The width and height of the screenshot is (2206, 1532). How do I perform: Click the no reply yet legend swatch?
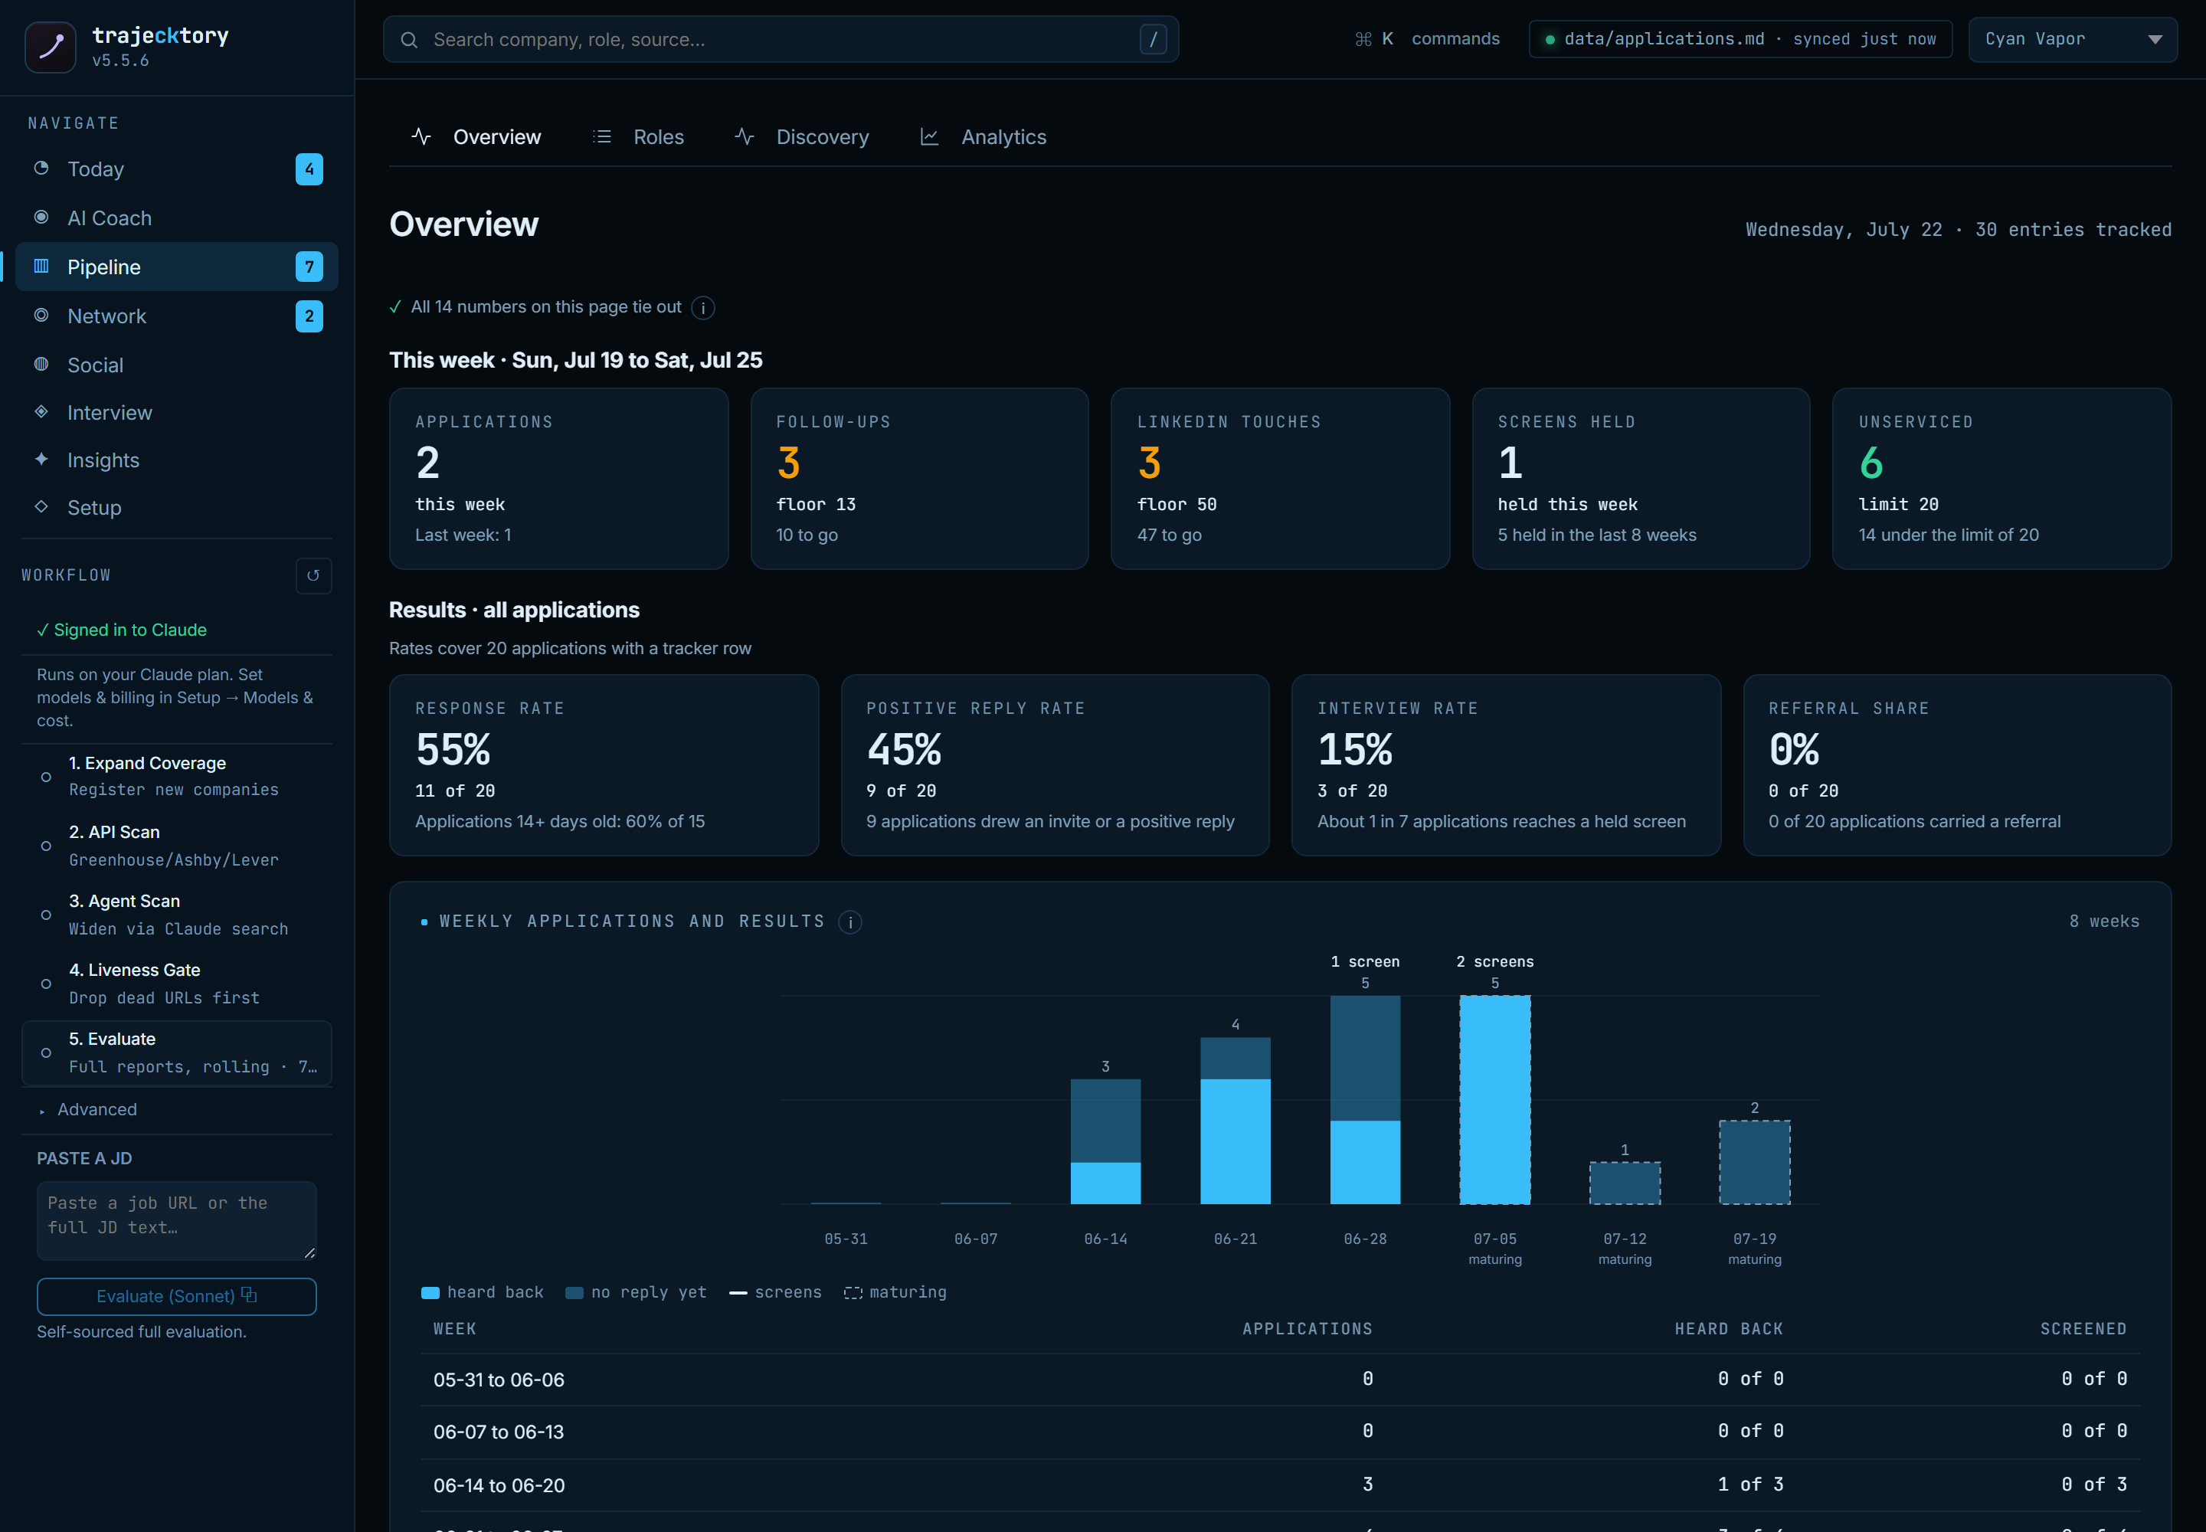pyautogui.click(x=574, y=1293)
